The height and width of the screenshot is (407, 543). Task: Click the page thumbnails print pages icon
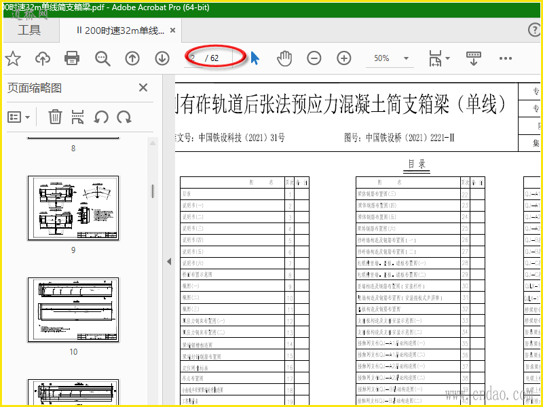point(77,117)
